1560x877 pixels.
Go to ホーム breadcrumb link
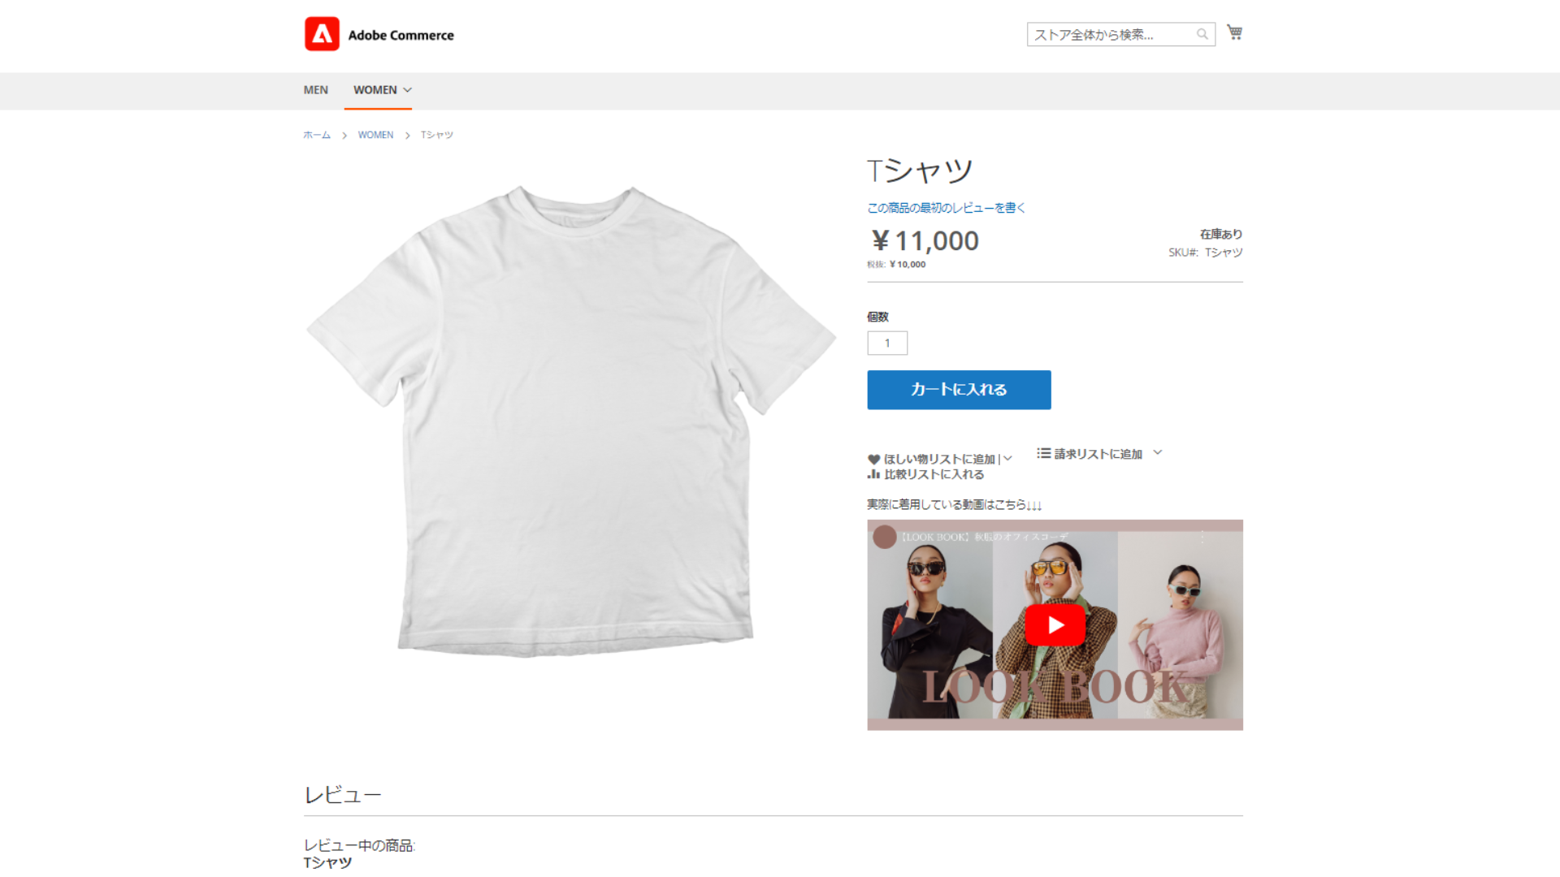click(x=316, y=135)
